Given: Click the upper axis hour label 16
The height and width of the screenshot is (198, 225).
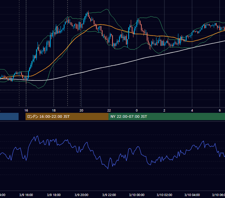Looking at the screenshot, I should (26, 111).
